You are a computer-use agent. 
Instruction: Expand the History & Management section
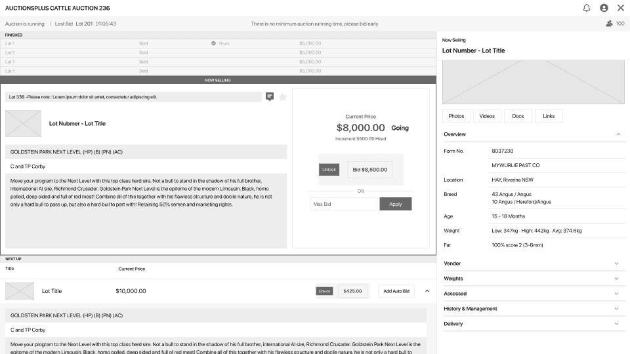pos(616,309)
